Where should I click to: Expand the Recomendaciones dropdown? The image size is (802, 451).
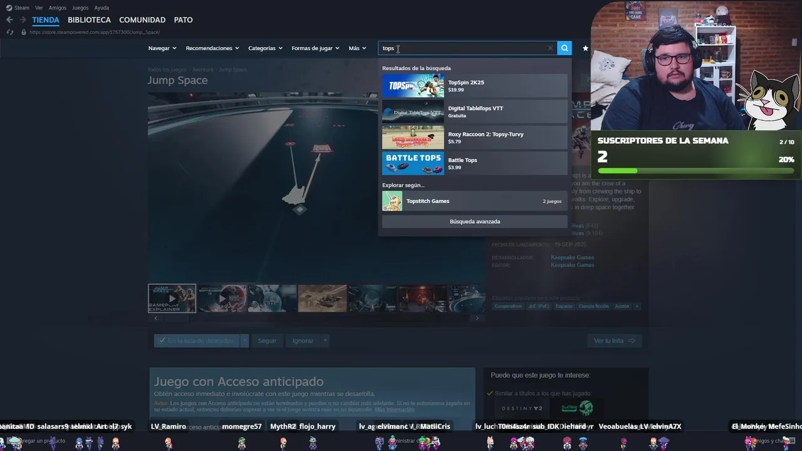coord(212,48)
